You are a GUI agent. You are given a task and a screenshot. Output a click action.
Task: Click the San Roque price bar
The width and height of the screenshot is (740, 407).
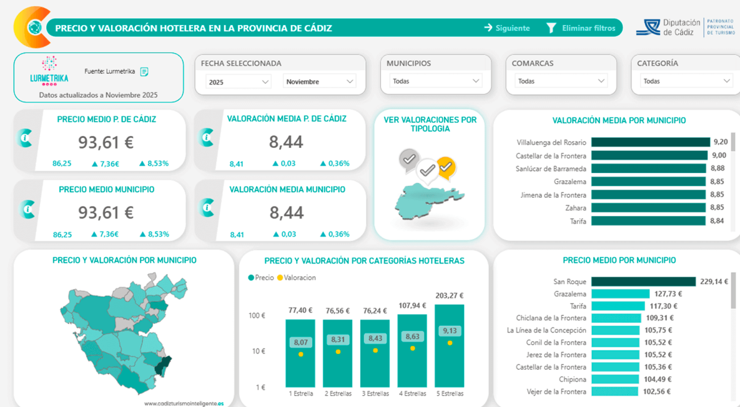pyautogui.click(x=643, y=281)
